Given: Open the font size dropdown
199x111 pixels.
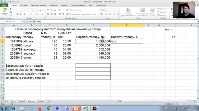Looking at the screenshot, I should point(37,10).
